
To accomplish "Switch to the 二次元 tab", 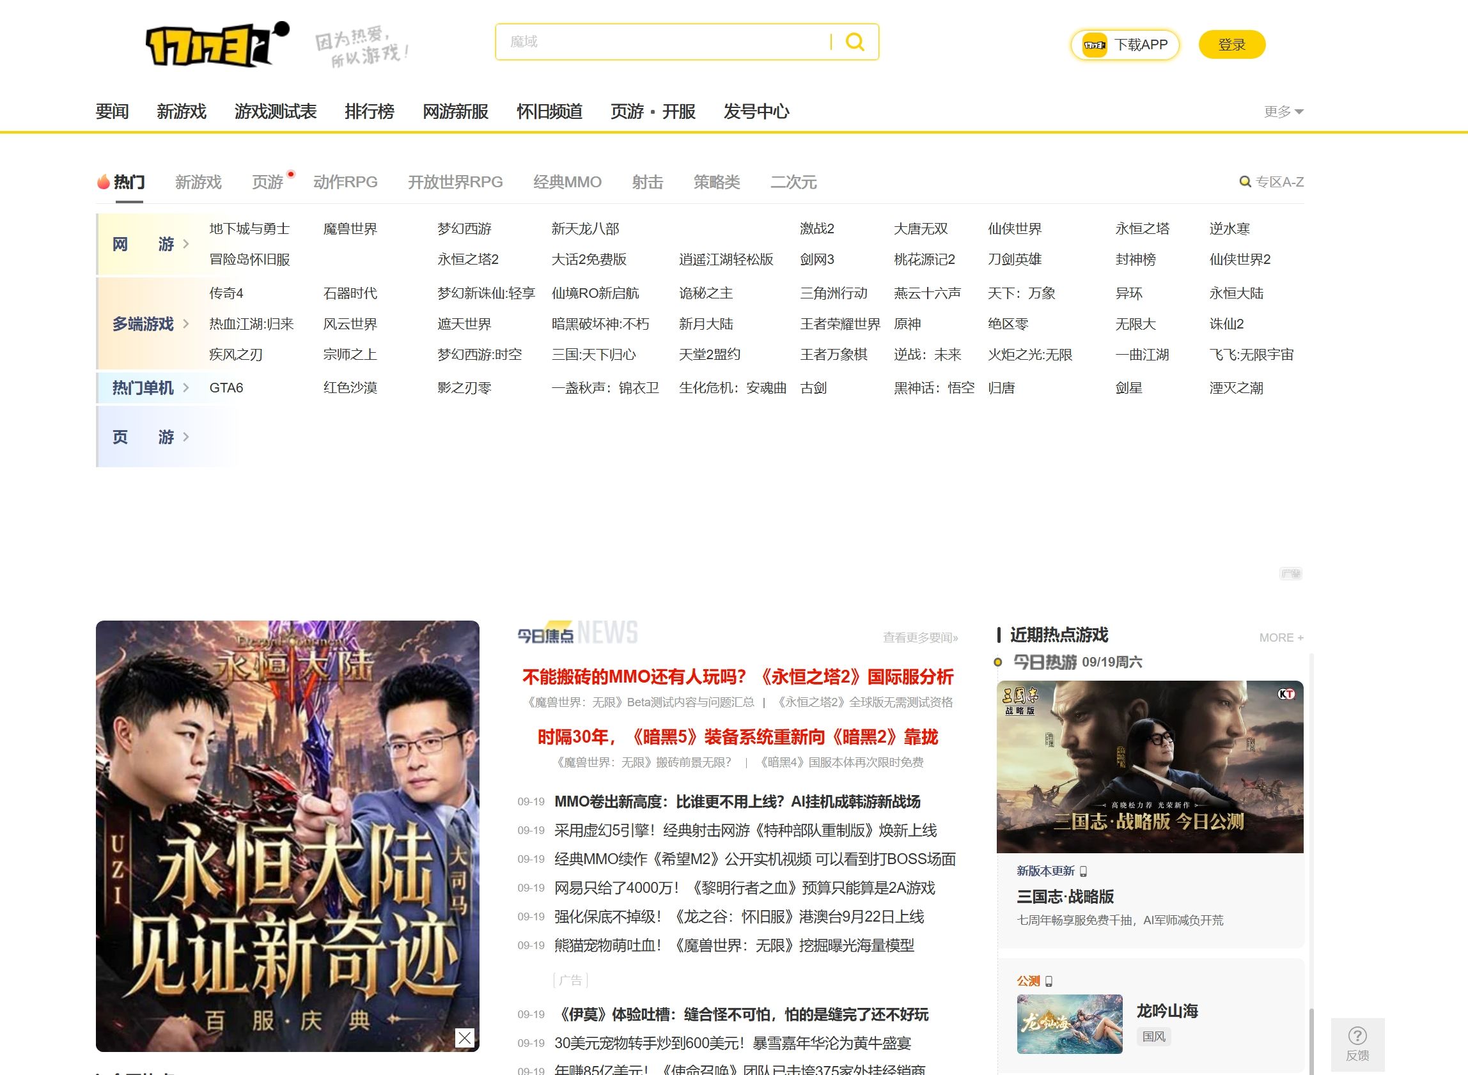I will pyautogui.click(x=793, y=182).
